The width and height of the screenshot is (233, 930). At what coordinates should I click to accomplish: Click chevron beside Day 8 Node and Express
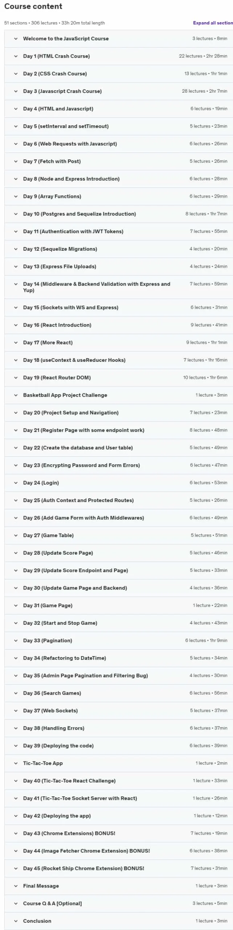16,179
